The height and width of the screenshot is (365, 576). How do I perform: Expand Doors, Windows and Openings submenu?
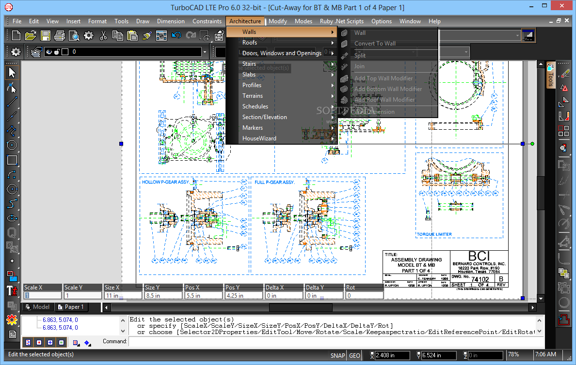pyautogui.click(x=282, y=53)
